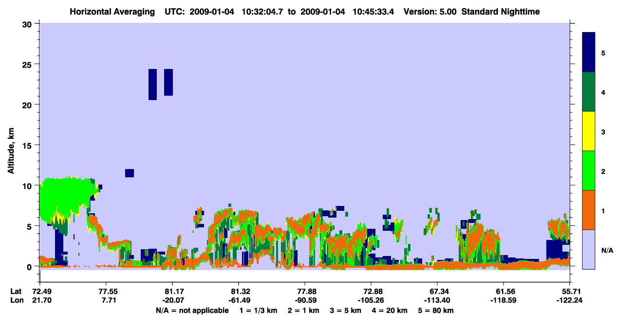Click legend text 'N/A = not applicable'
This screenshot has height=324, width=633.
coord(192,310)
